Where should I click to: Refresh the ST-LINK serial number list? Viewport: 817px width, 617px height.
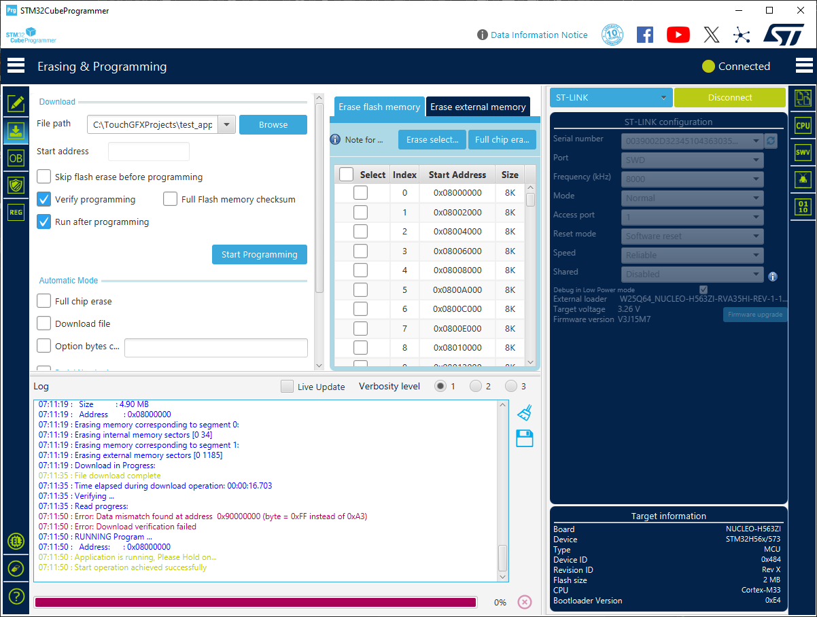771,141
